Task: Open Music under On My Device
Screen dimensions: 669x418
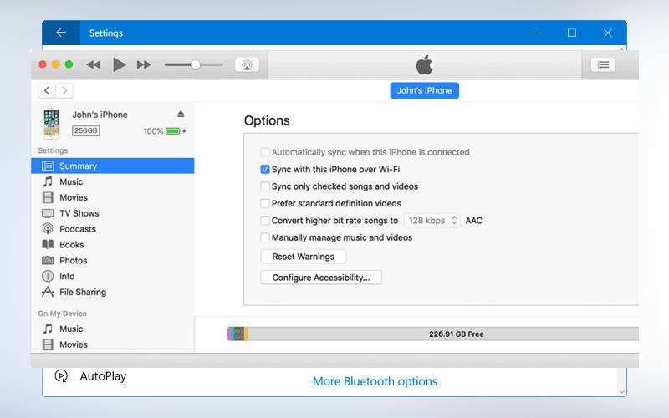Action: 113,329
